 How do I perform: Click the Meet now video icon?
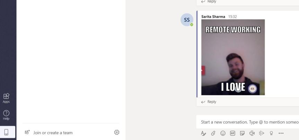click(252, 133)
